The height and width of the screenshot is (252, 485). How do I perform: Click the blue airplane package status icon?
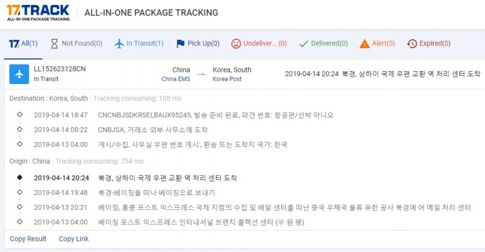coord(19,74)
